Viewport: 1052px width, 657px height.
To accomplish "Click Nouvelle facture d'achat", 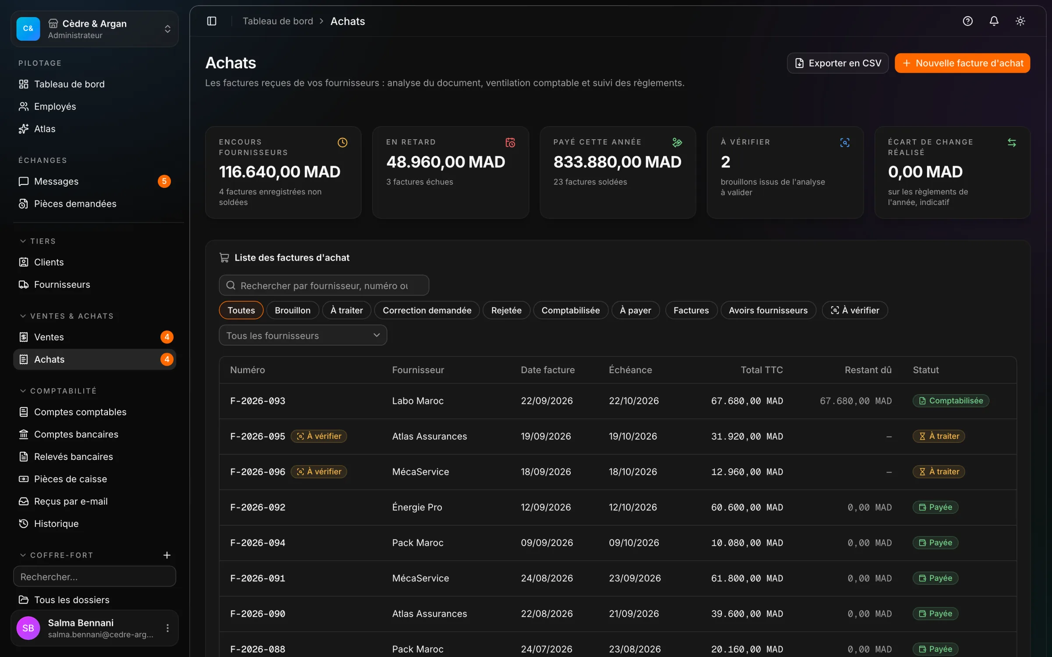I will point(962,63).
